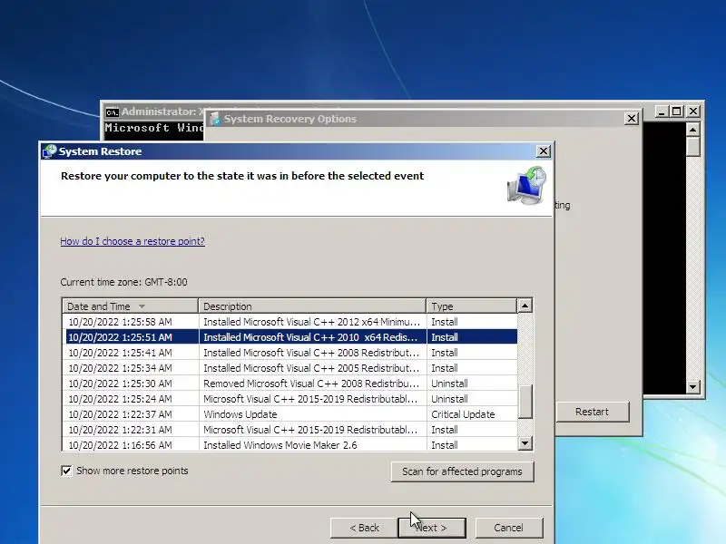Image resolution: width=726 pixels, height=544 pixels.
Task: Sort by Description column header
Action: (312, 306)
